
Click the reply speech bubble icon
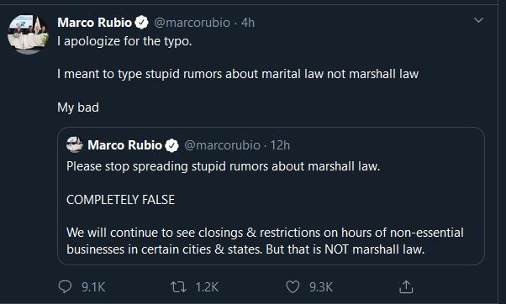(65, 286)
